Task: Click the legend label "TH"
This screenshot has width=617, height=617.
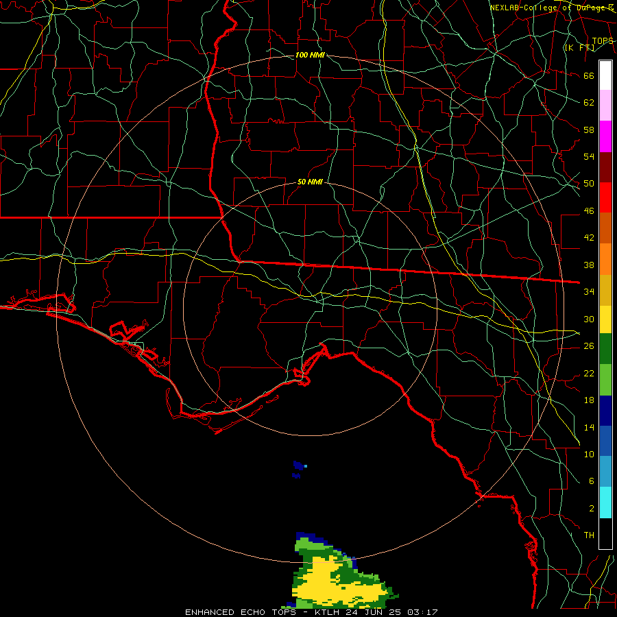Action: pos(589,535)
